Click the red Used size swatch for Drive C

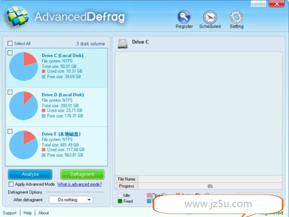click(x=44, y=71)
